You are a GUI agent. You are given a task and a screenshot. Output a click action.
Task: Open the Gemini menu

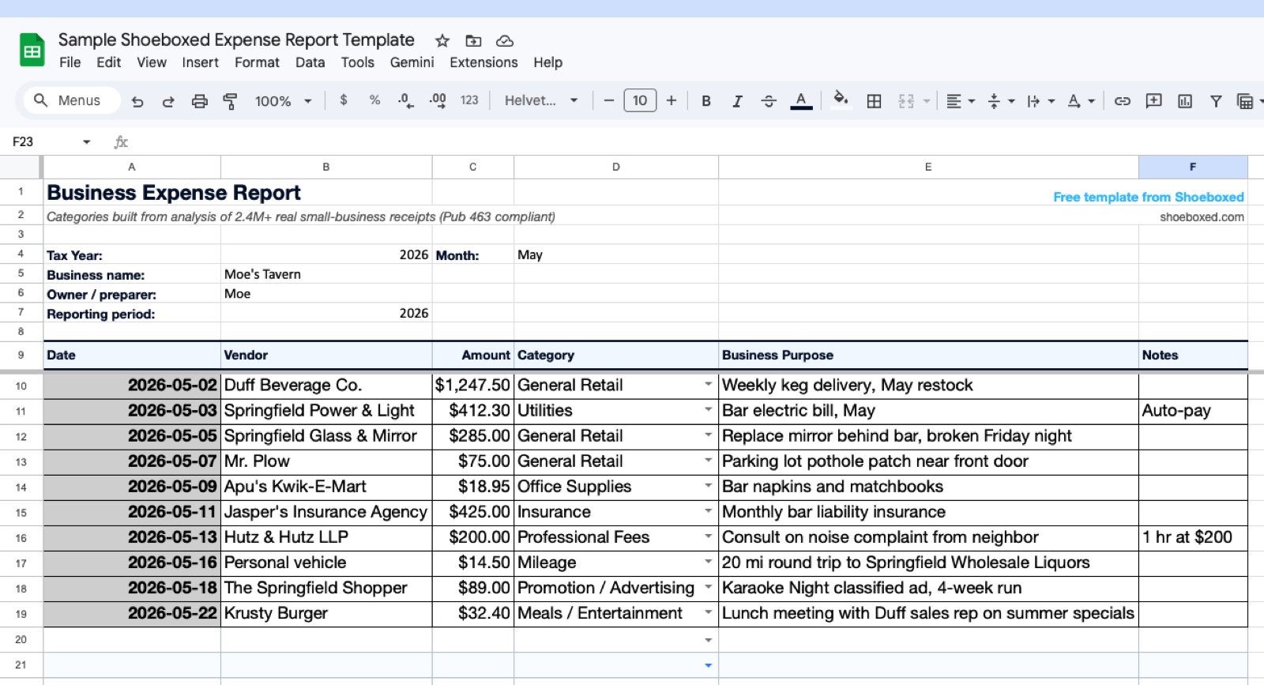pyautogui.click(x=412, y=62)
